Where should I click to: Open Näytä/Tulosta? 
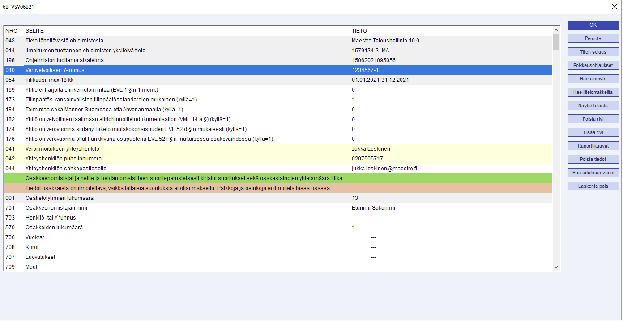(593, 106)
